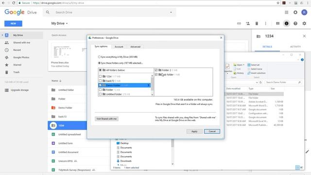Click the folder list scroll-down arrow
Viewport: 311px width, 175px height.
coord(152,94)
